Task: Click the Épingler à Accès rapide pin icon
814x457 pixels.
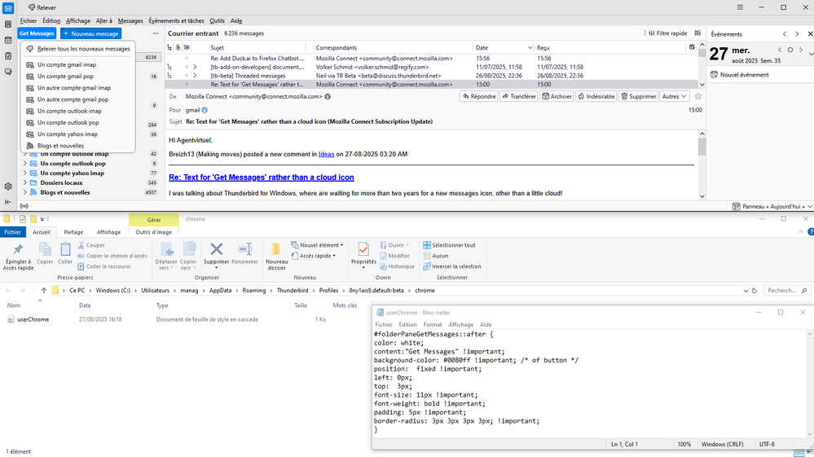Action: click(x=18, y=250)
